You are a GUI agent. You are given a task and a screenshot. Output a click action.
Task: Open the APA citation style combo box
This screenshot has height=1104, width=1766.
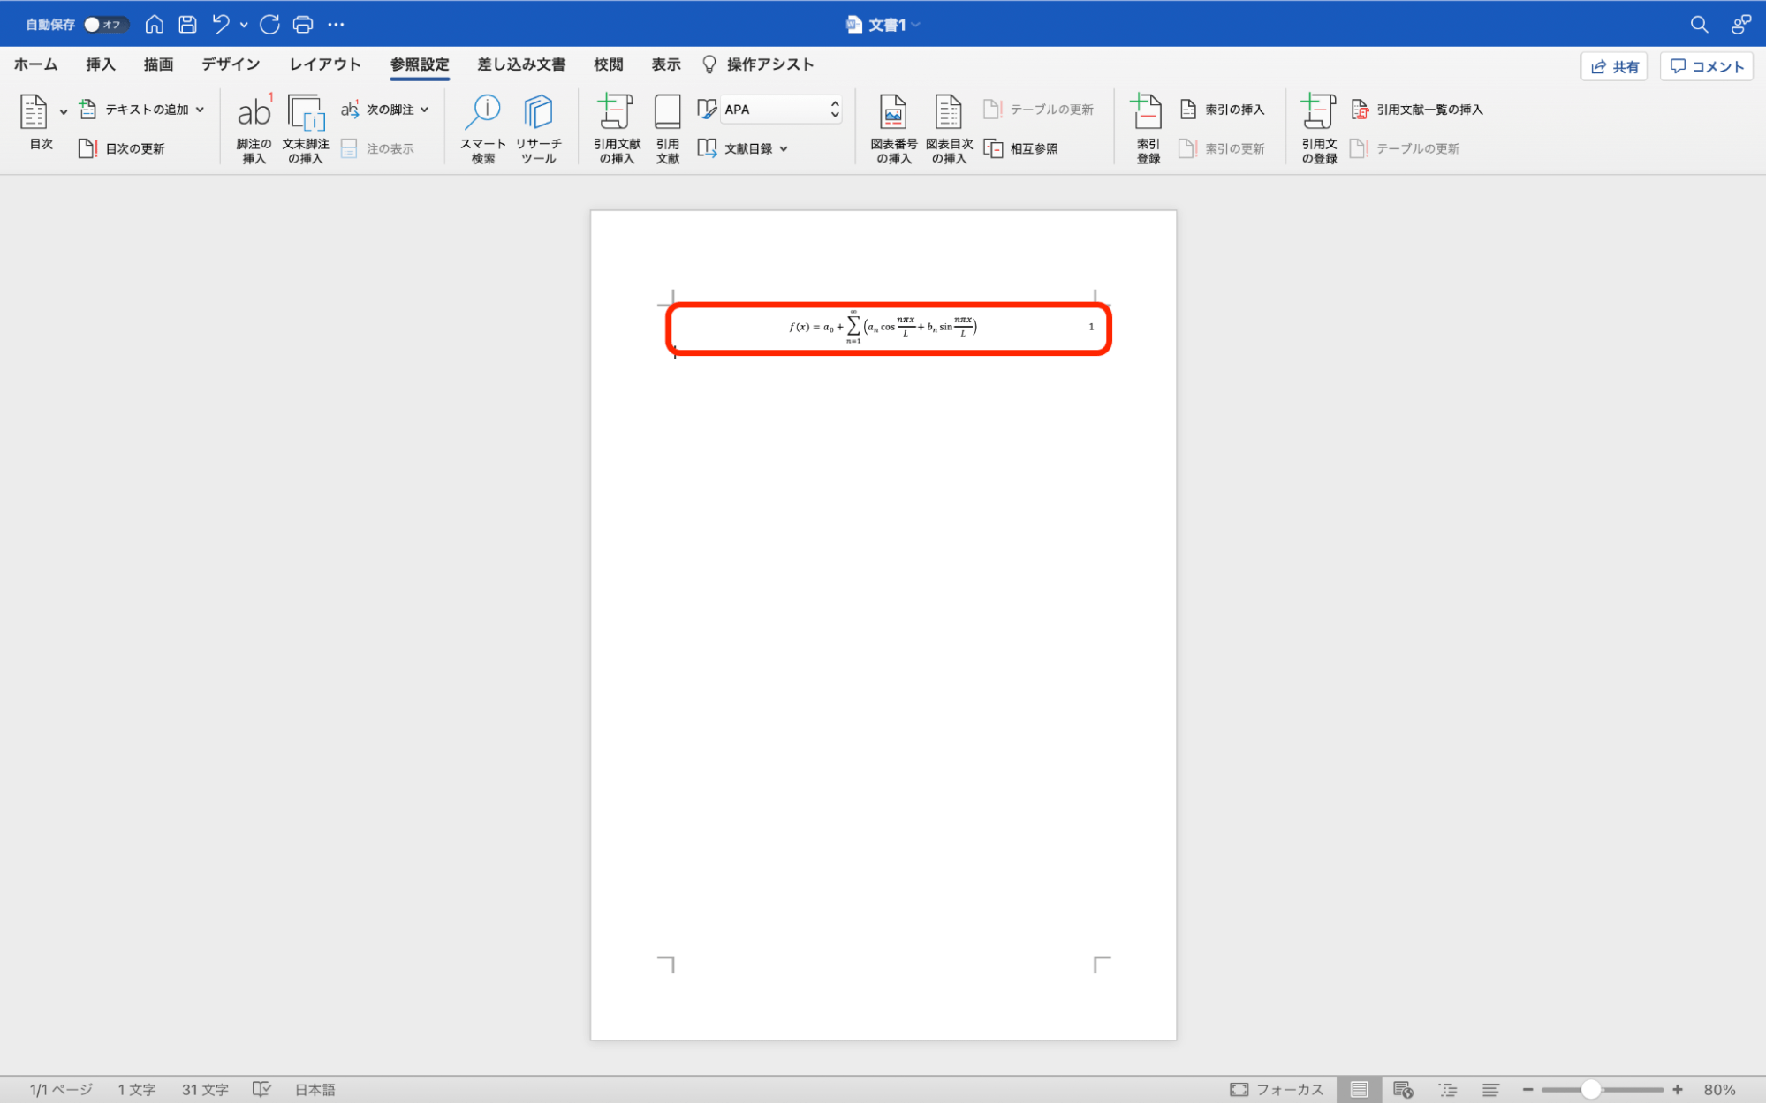781,110
